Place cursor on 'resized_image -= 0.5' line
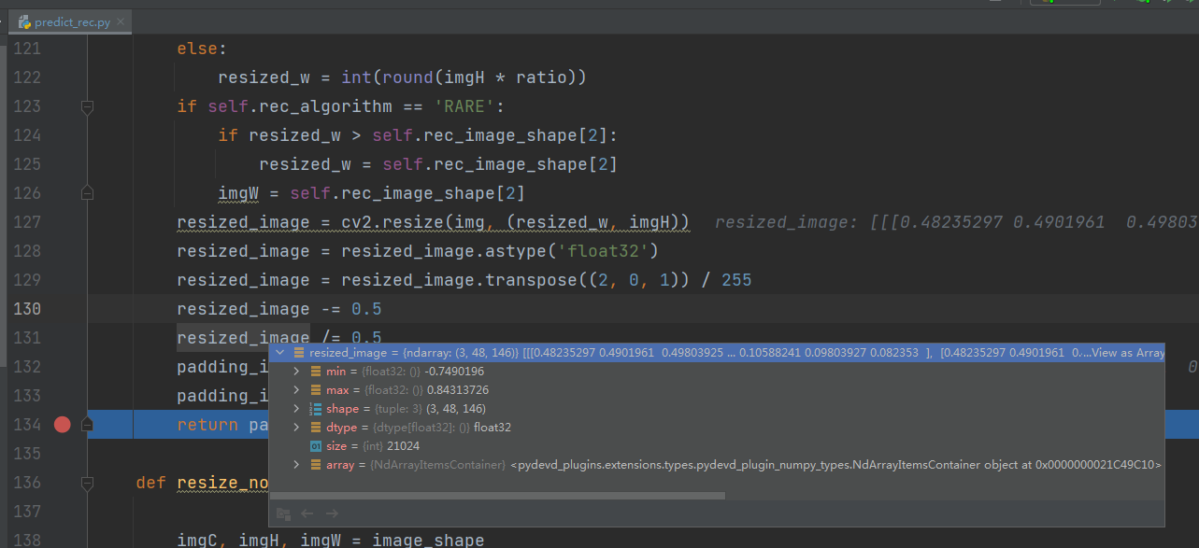 pyautogui.click(x=279, y=309)
